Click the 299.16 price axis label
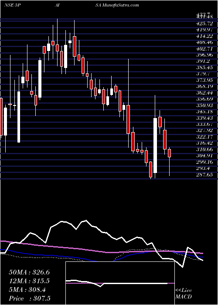 (x=204, y=162)
